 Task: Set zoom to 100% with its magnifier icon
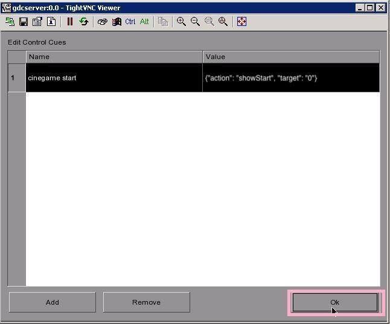[x=209, y=22]
